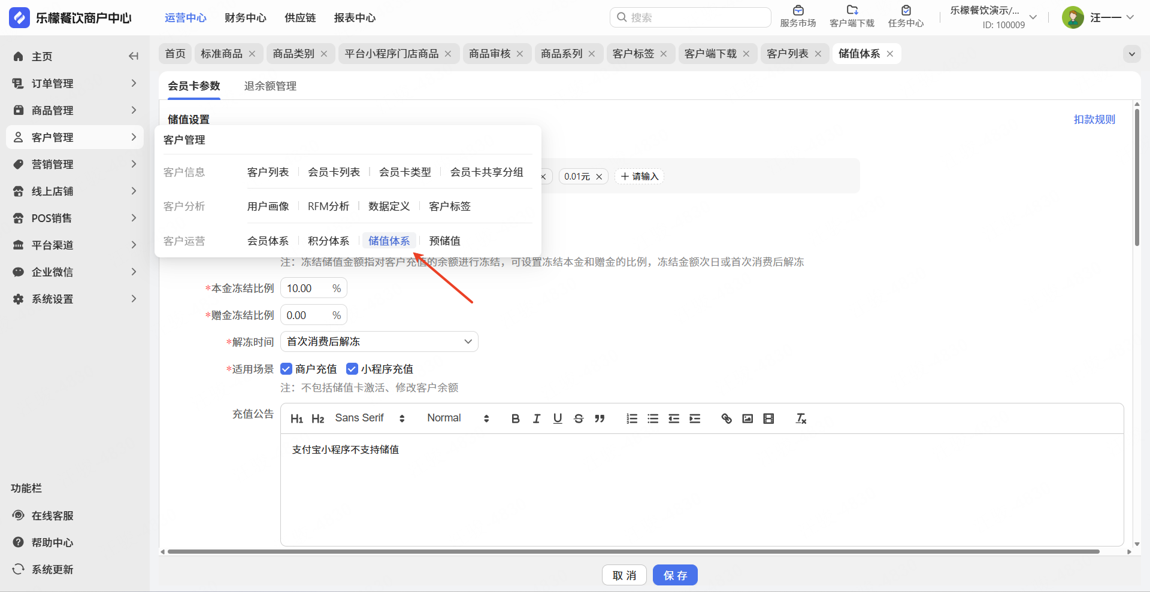Click the horizontal scrollbar
Screen dimensions: 1150x592
(x=633, y=551)
